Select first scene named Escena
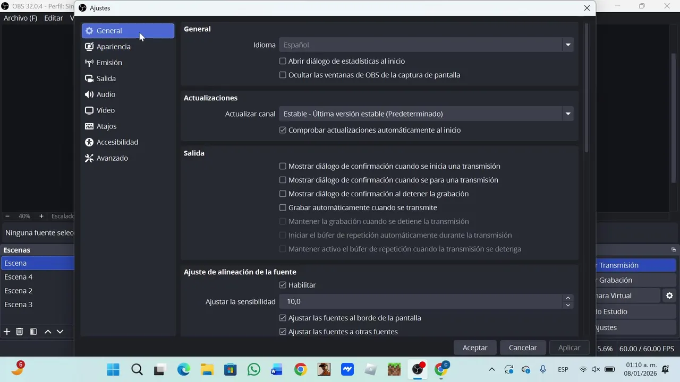680x382 pixels. [x=37, y=263]
